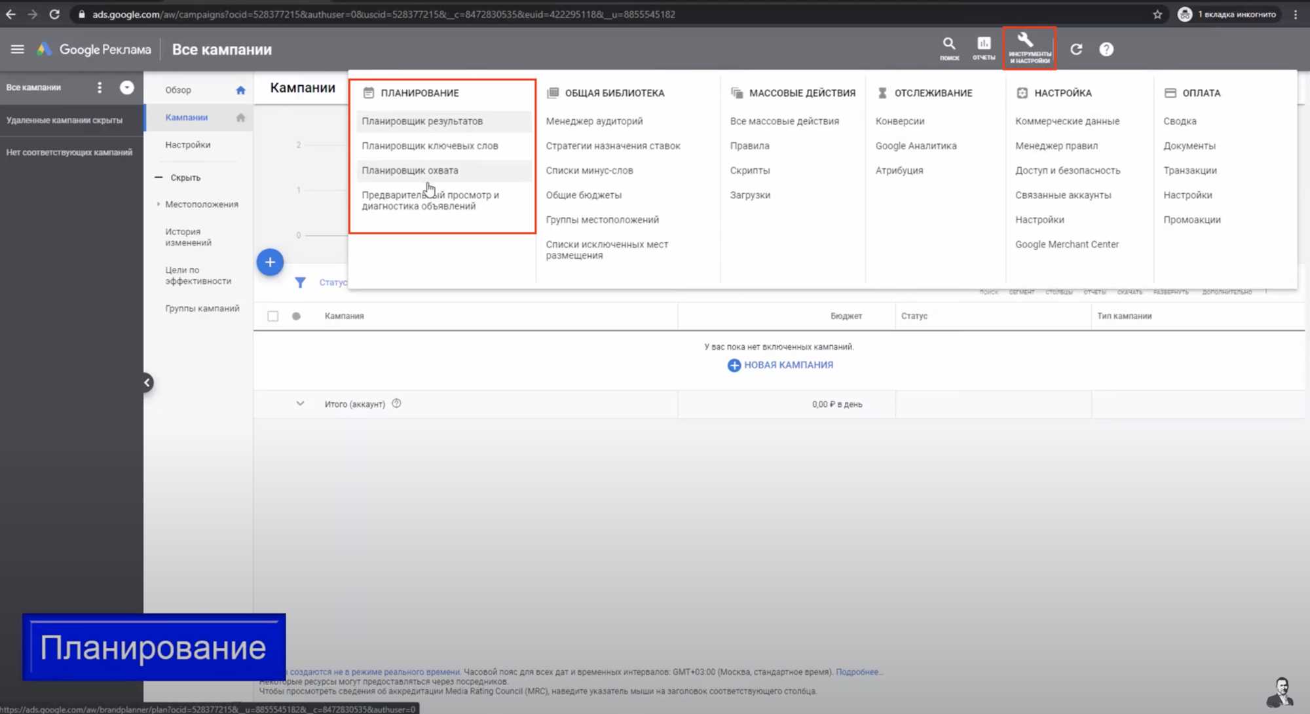
Task: Refresh data with the refresh icon
Action: click(x=1076, y=49)
